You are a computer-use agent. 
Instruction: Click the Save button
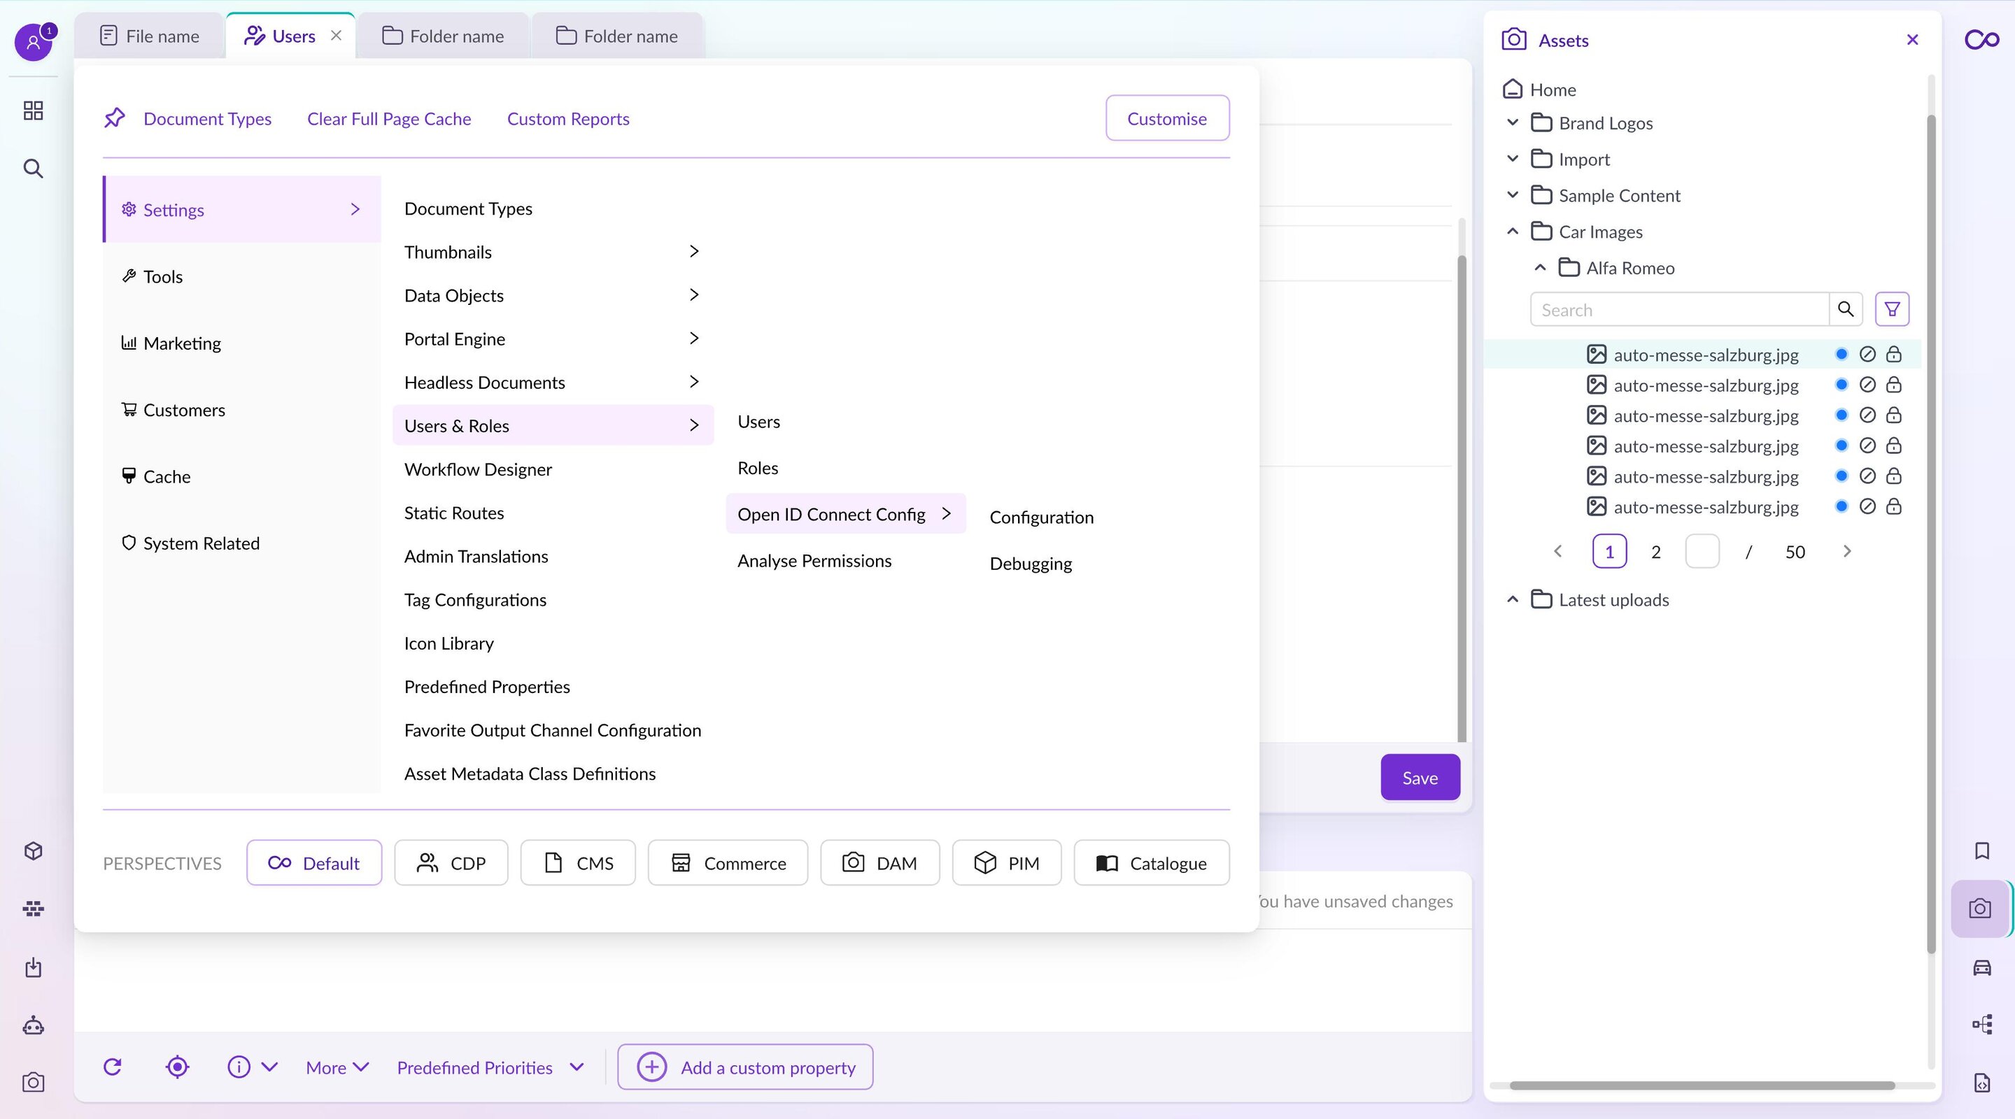click(x=1420, y=777)
